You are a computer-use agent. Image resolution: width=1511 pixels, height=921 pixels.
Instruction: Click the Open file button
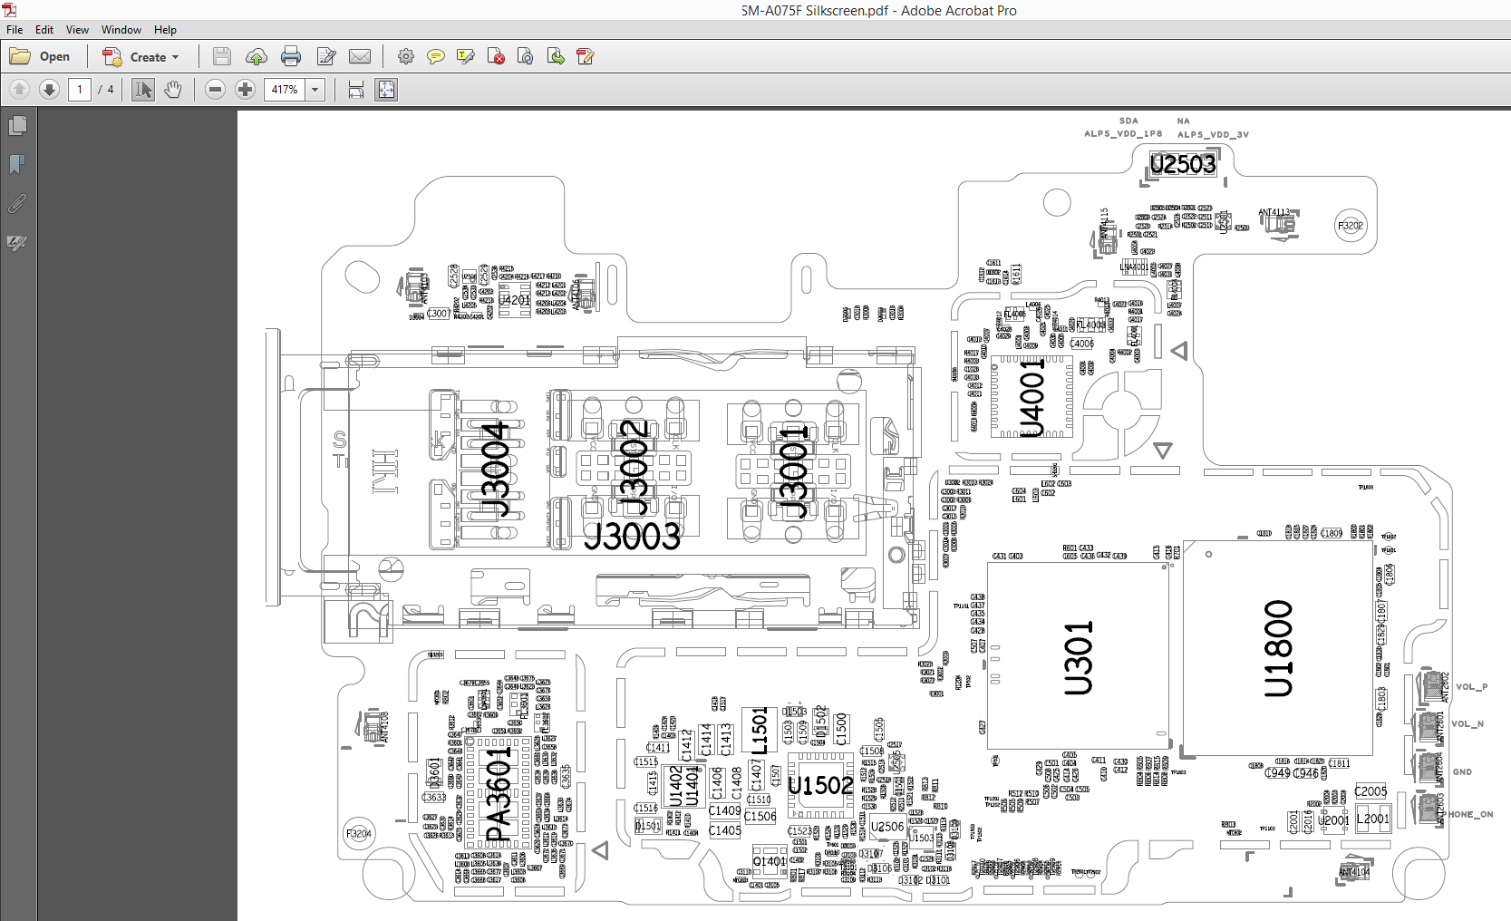41,57
